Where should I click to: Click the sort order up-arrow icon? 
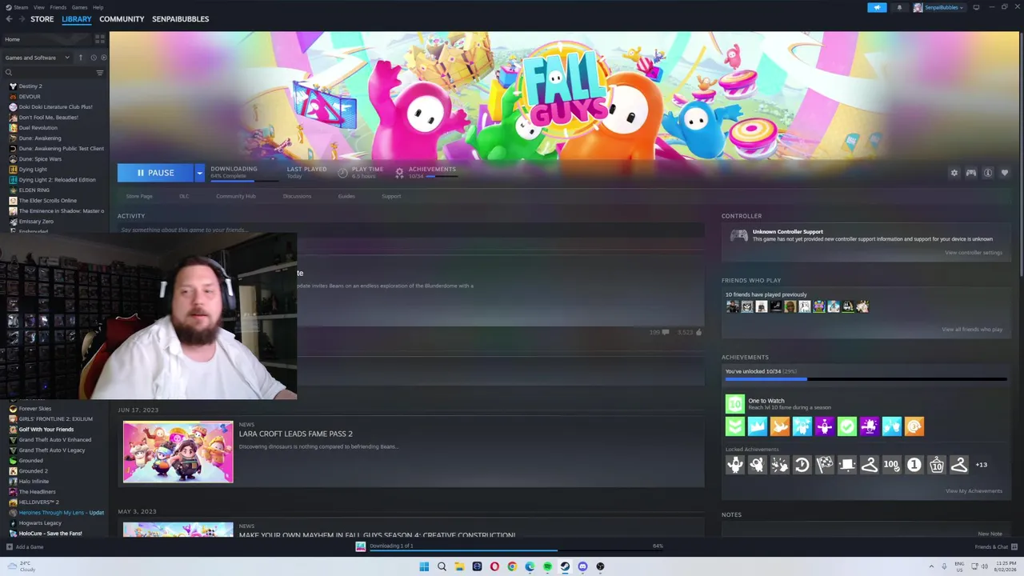80,58
